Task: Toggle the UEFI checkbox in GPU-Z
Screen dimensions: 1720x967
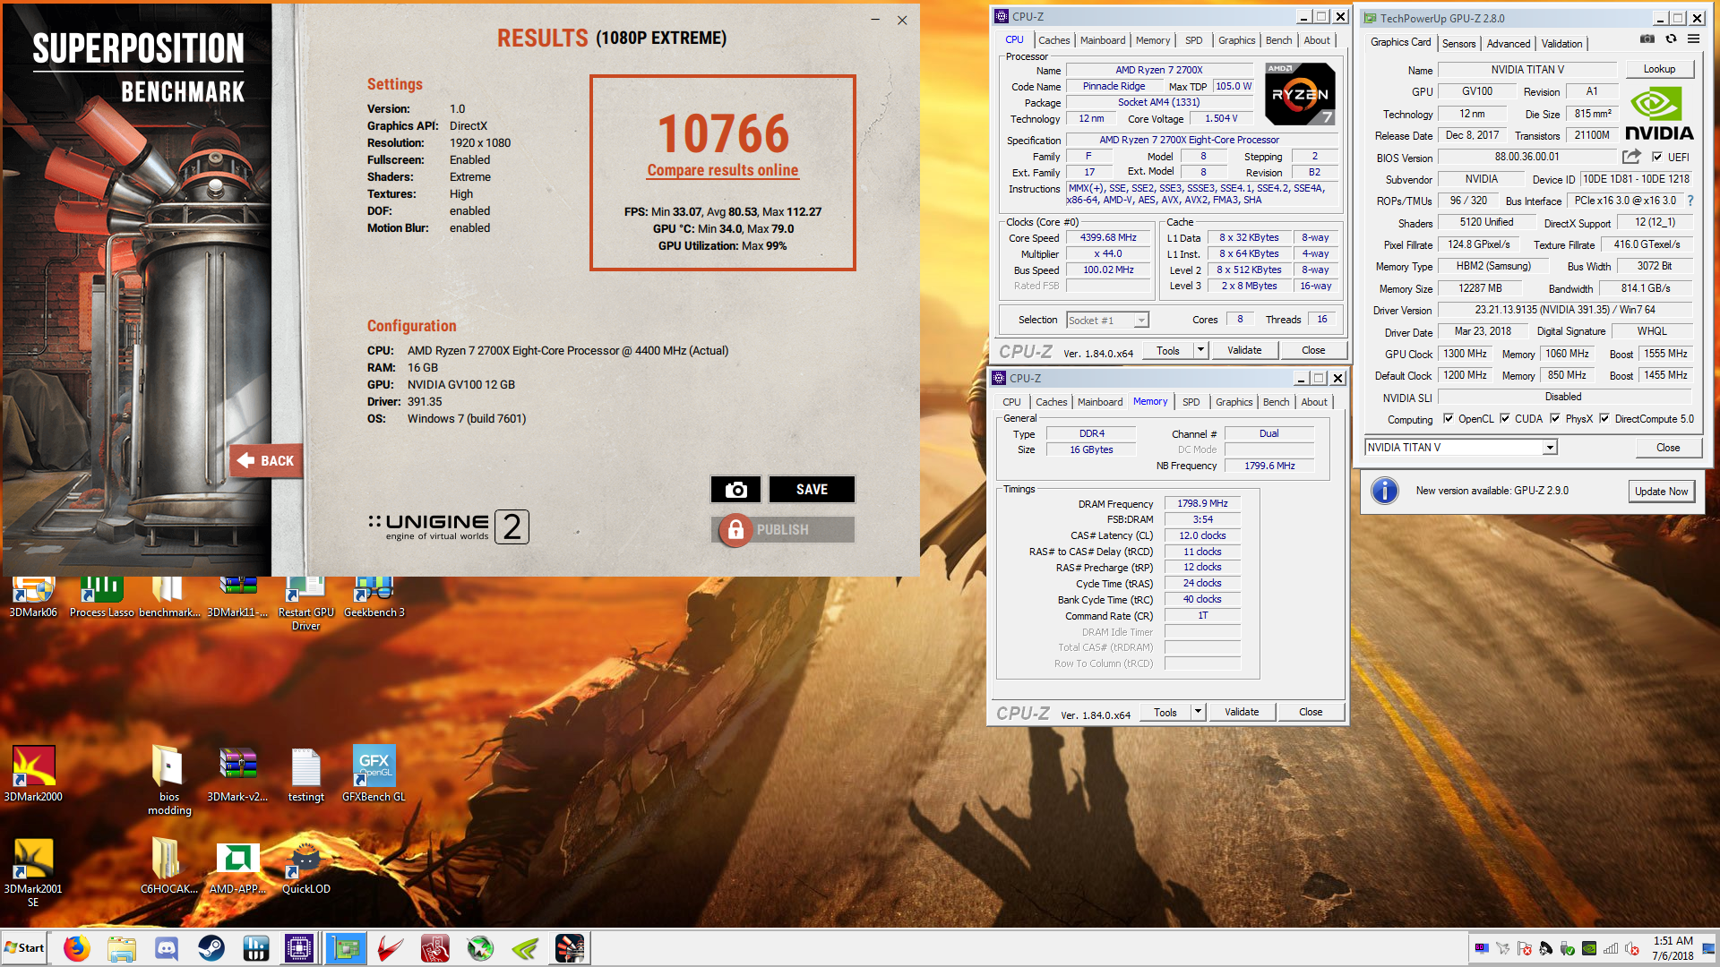Action: [x=1657, y=157]
